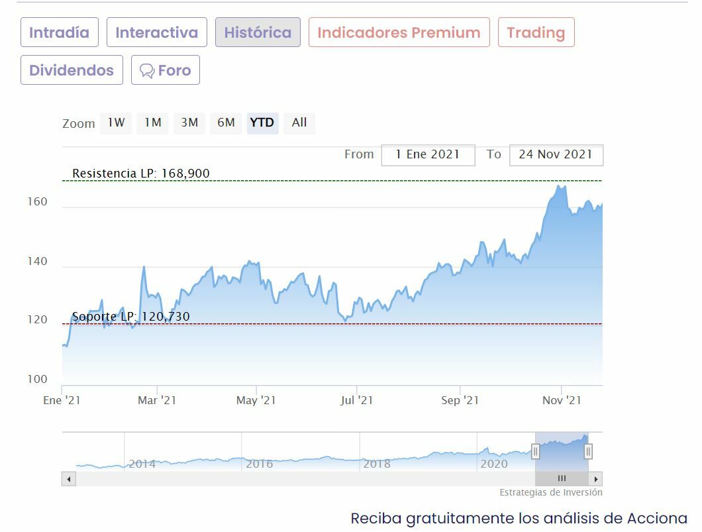Image resolution: width=702 pixels, height=532 pixels.
Task: Show All historical data
Action: pyautogui.click(x=299, y=123)
